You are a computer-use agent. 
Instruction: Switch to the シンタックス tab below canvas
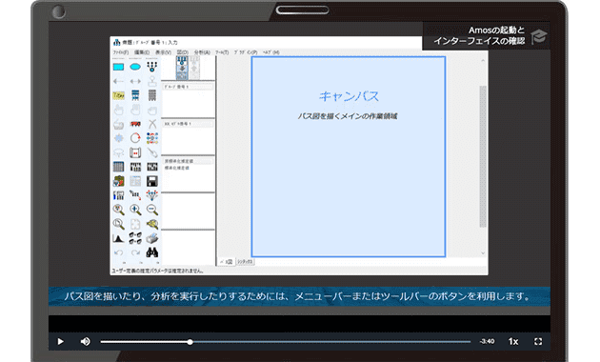[x=245, y=262]
